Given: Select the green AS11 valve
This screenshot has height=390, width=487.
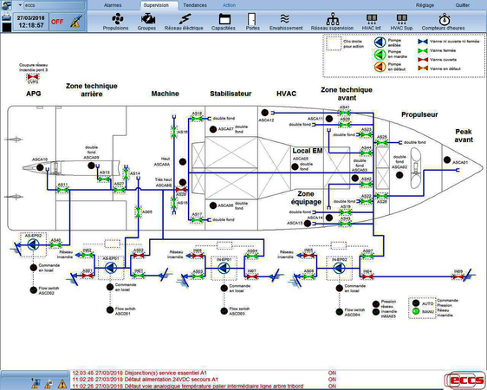Looking at the screenshot, I should pos(62,190).
